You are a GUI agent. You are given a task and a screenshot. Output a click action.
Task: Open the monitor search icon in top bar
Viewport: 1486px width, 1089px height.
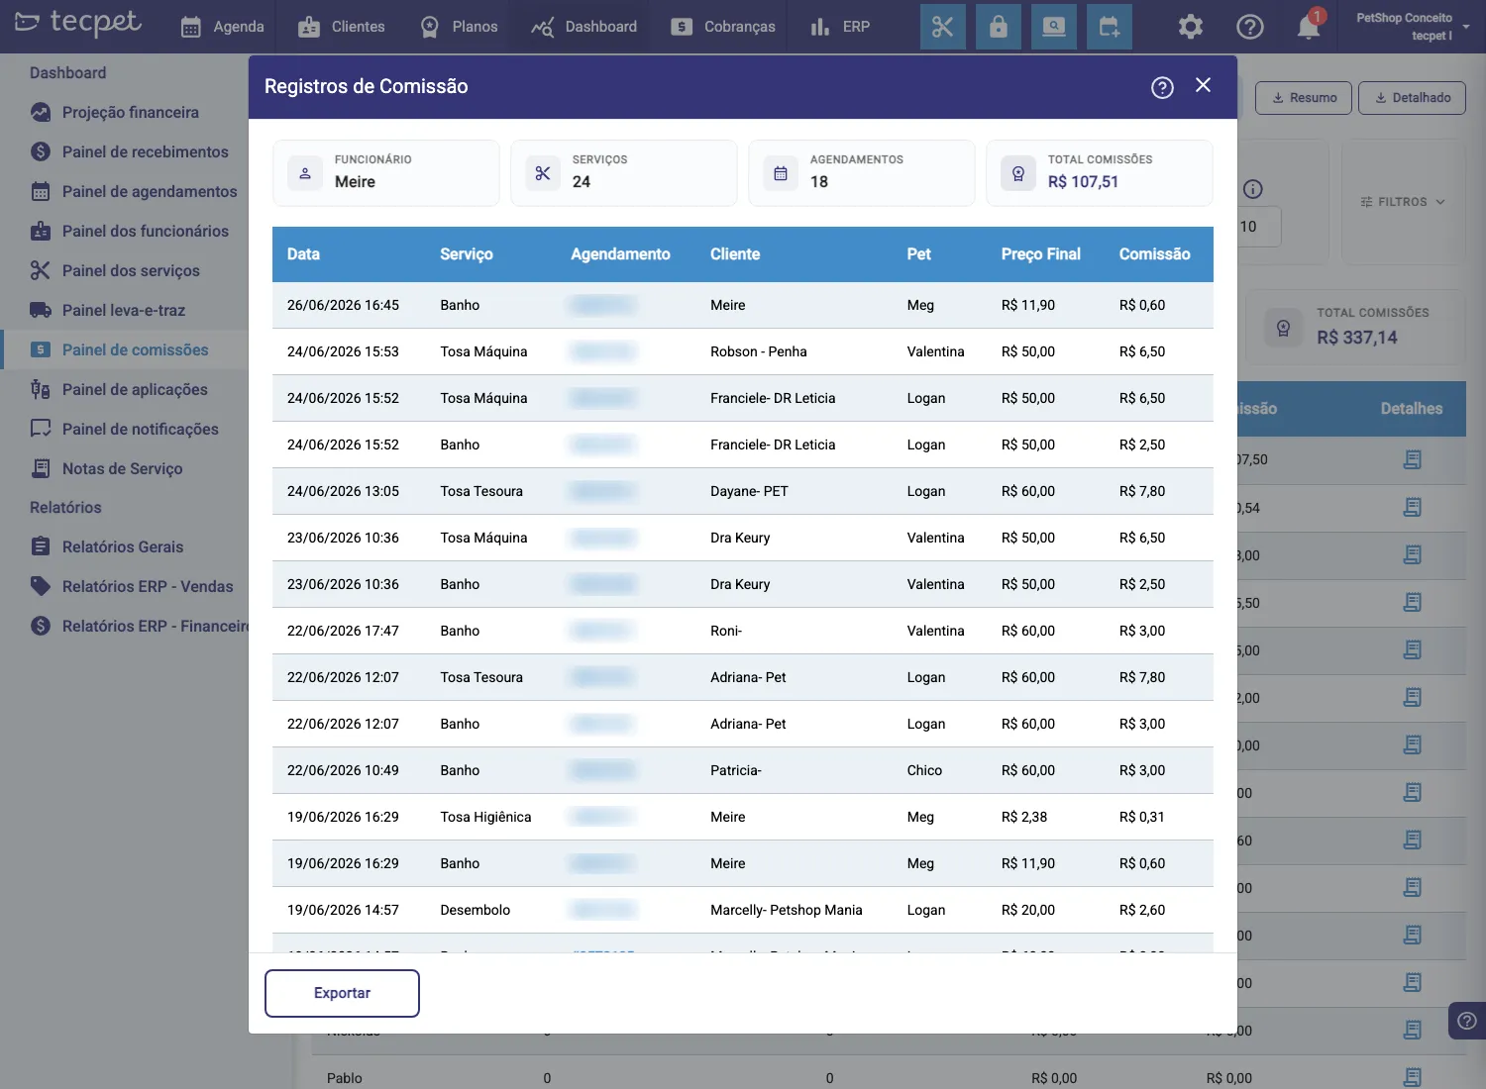pyautogui.click(x=1054, y=27)
